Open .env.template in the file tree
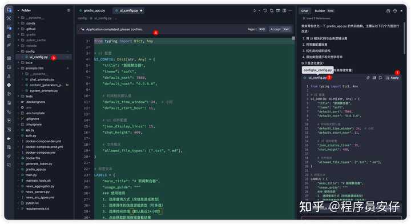The width and height of the screenshot is (411, 224). click(35, 113)
